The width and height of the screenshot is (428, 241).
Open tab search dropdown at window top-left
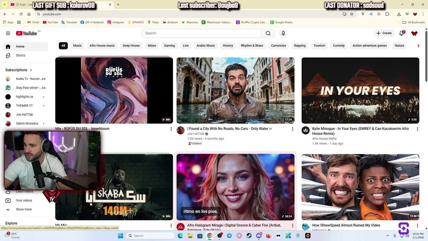point(5,5)
